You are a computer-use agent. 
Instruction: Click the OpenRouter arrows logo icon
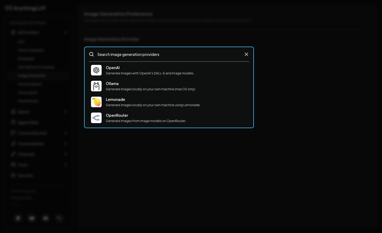96,118
